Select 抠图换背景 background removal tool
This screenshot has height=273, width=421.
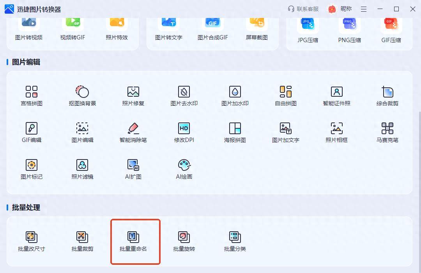click(82, 96)
